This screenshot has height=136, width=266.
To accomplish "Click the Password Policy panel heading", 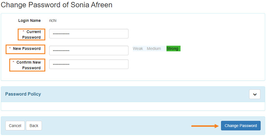I will [23, 94].
